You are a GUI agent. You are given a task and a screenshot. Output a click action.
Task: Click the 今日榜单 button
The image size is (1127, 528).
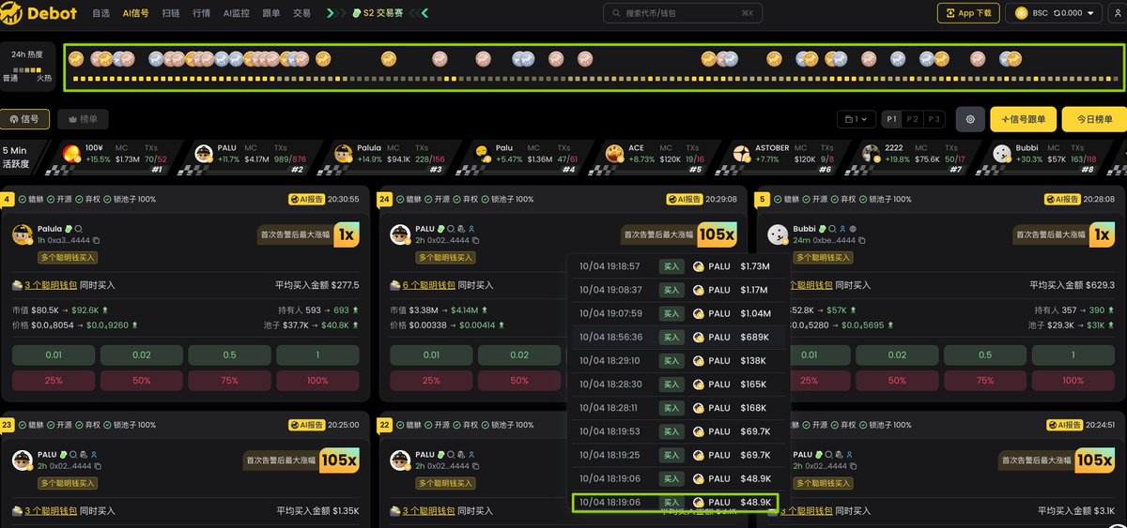point(1094,119)
